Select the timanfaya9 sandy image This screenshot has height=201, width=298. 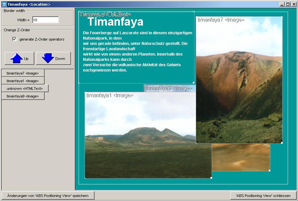[x=241, y=157]
